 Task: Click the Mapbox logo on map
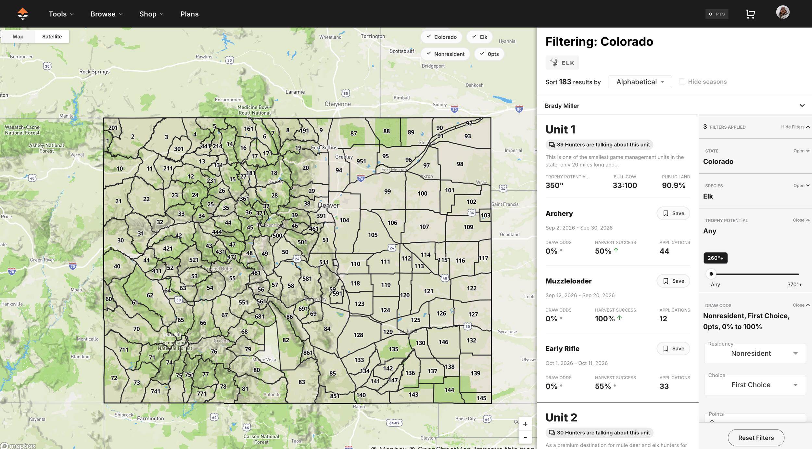click(18, 446)
